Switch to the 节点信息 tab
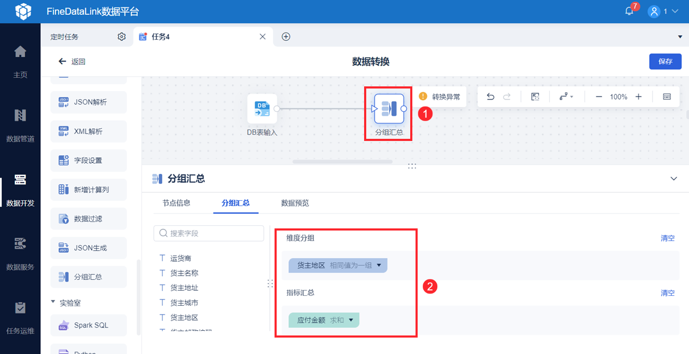Screen dimensions: 689x354 176,203
